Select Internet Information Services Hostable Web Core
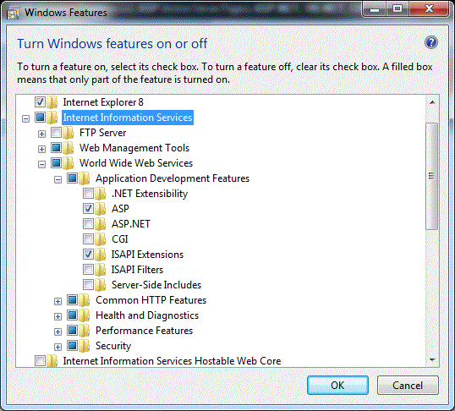 click(x=172, y=361)
